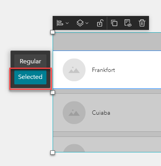Screen dimensions: 161x166
Task: Click the hide-widget icon beside the trash icon
Action: pyautogui.click(x=128, y=23)
